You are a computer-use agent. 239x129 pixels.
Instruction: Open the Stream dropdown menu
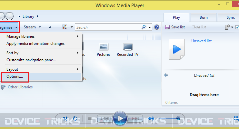click(32, 27)
